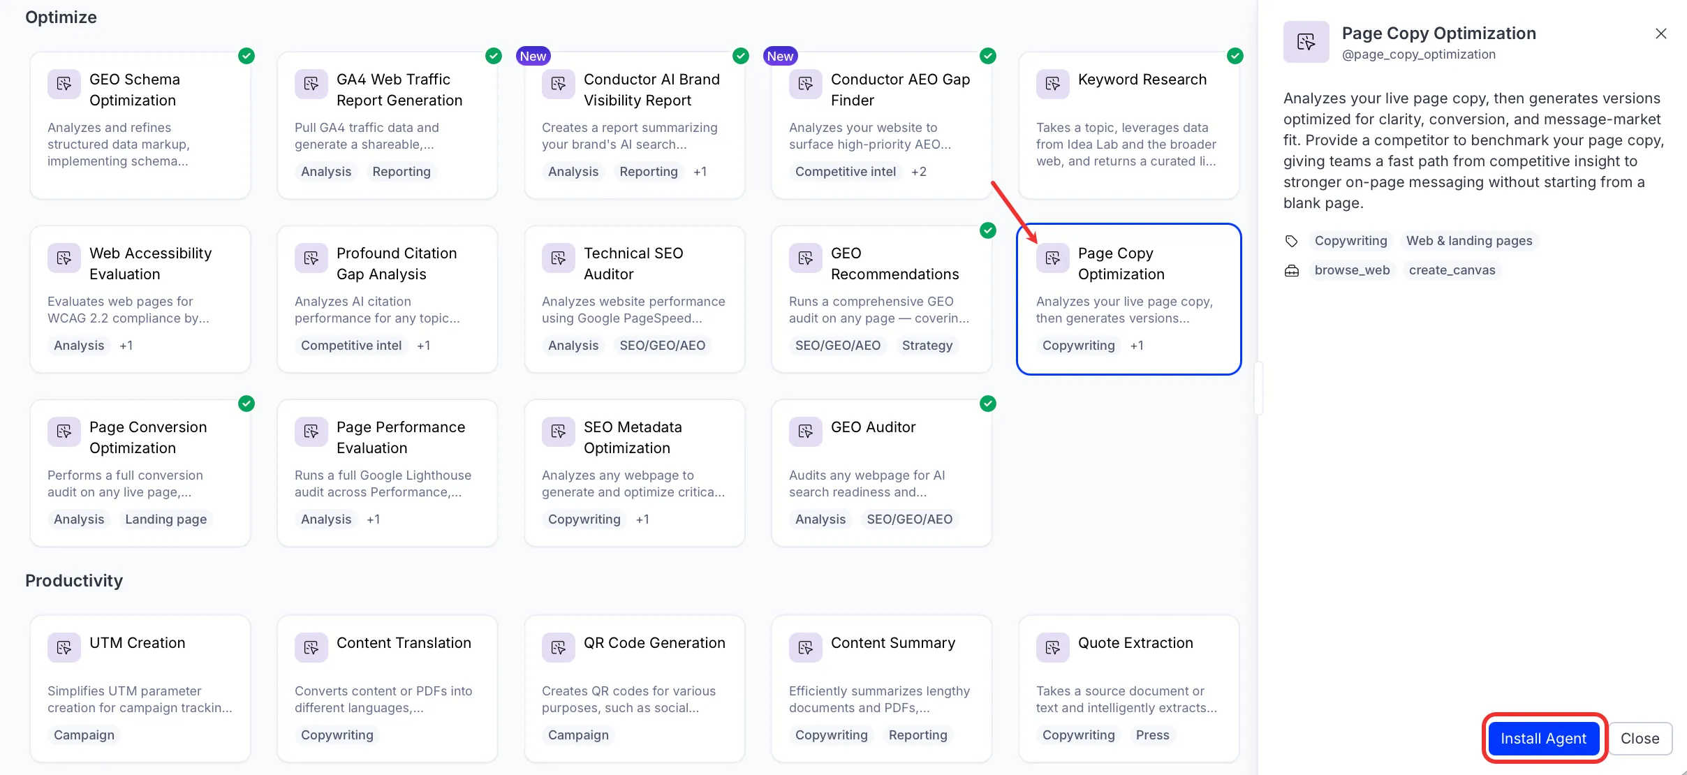Install the Page Copy Optimization agent
The width and height of the screenshot is (1687, 775).
[1543, 738]
